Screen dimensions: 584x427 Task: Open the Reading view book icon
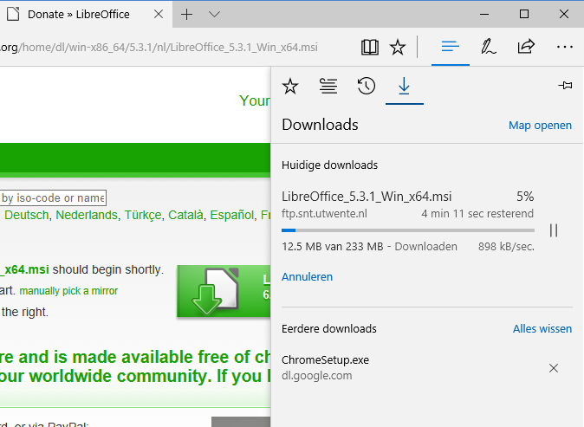coord(370,47)
